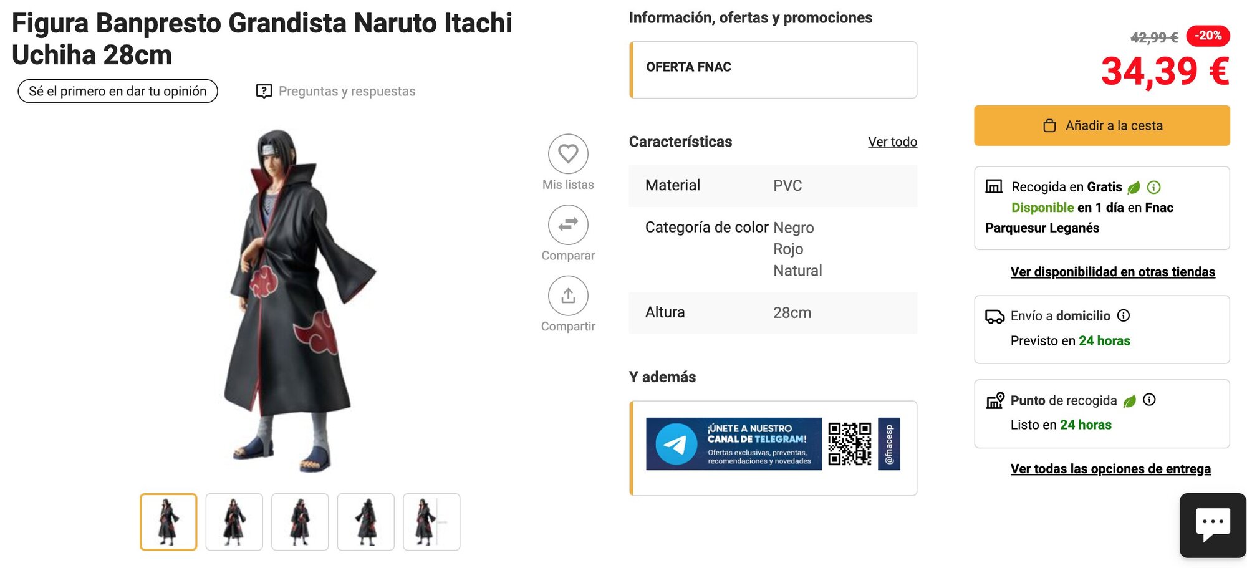Open 'Ver disponibilidad en otras tiendas' link
The width and height of the screenshot is (1247, 568).
click(x=1112, y=272)
